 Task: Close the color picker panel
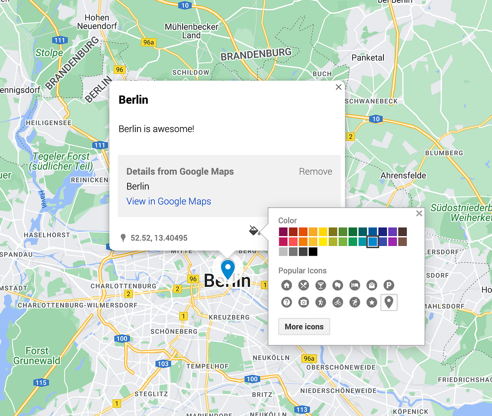click(419, 213)
